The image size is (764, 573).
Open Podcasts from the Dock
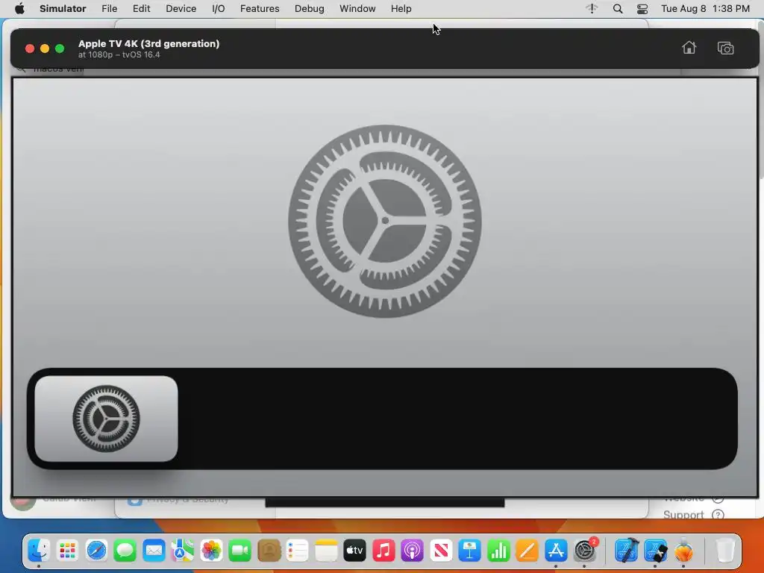click(x=412, y=551)
